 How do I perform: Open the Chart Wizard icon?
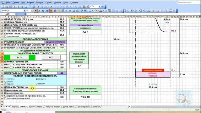pyautogui.click(x=84, y=7)
